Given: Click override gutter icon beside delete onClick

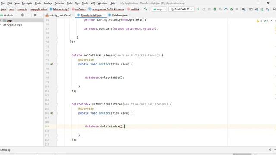Looking at the screenshot, I should 52,64.
